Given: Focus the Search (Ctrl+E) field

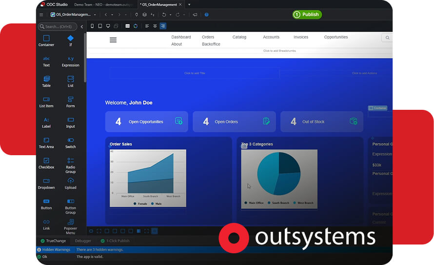Looking at the screenshot, I should point(58,26).
